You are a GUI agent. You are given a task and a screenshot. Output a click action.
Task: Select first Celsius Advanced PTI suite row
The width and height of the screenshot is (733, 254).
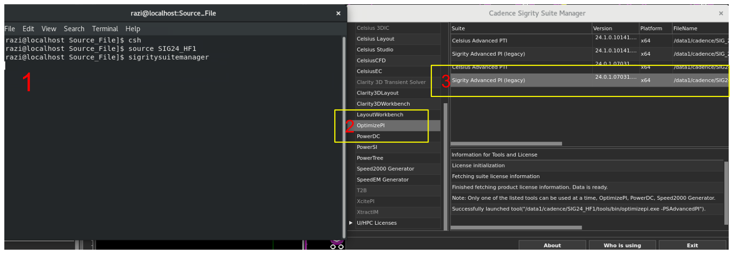click(x=589, y=41)
